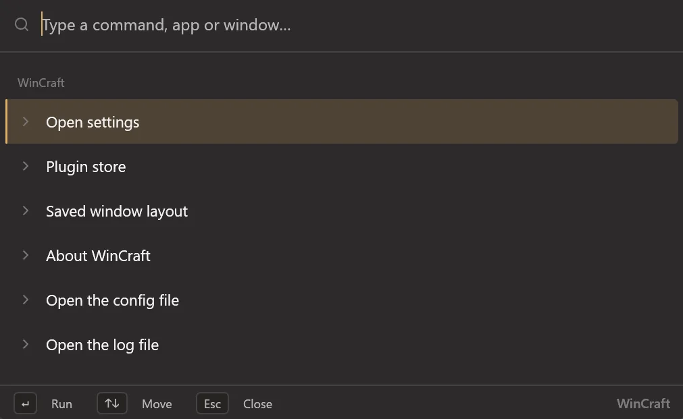Click the Run label in footer
This screenshot has height=419, width=683.
[61, 403]
